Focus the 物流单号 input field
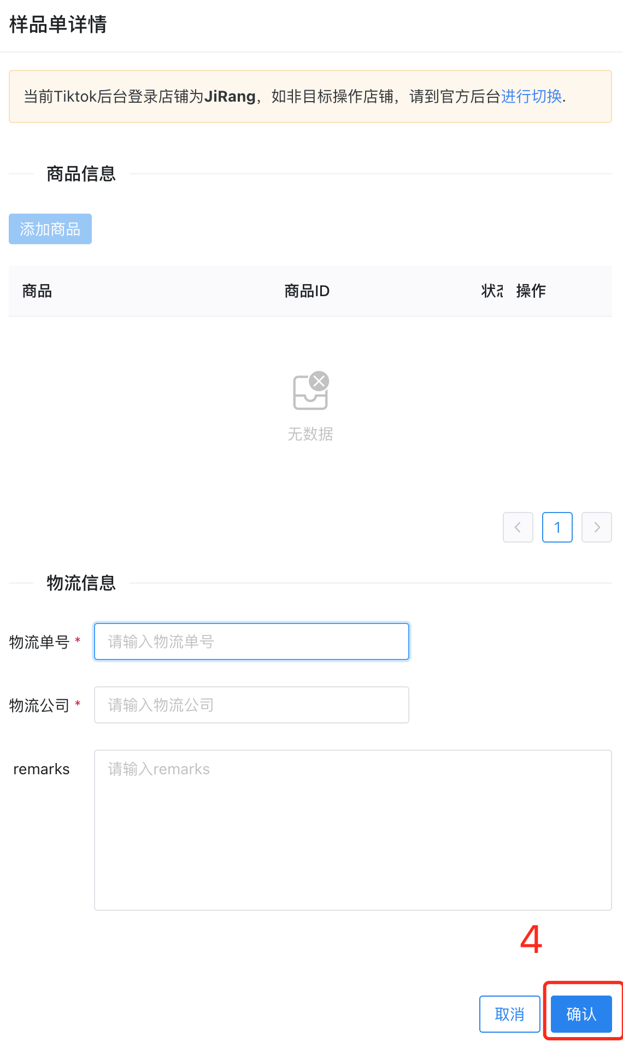The height and width of the screenshot is (1048, 623). (x=251, y=641)
